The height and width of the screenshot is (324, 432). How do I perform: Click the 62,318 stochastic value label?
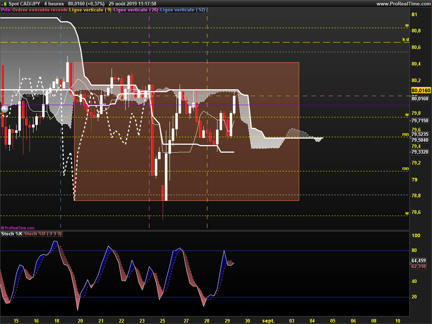pyautogui.click(x=419, y=266)
